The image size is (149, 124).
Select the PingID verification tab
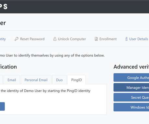[x=76, y=80]
